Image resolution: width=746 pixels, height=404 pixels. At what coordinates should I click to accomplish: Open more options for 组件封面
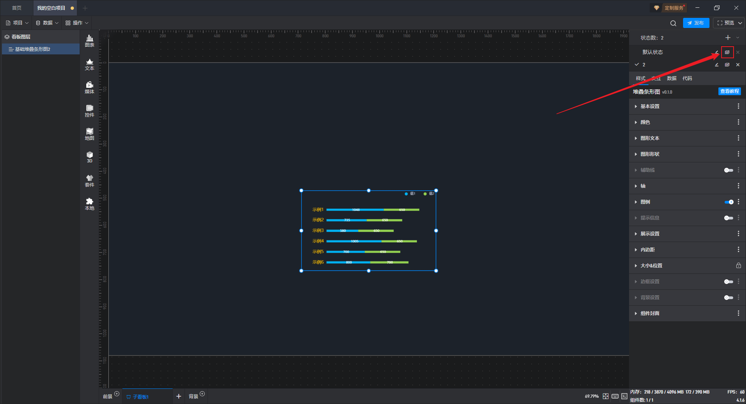pyautogui.click(x=738, y=313)
